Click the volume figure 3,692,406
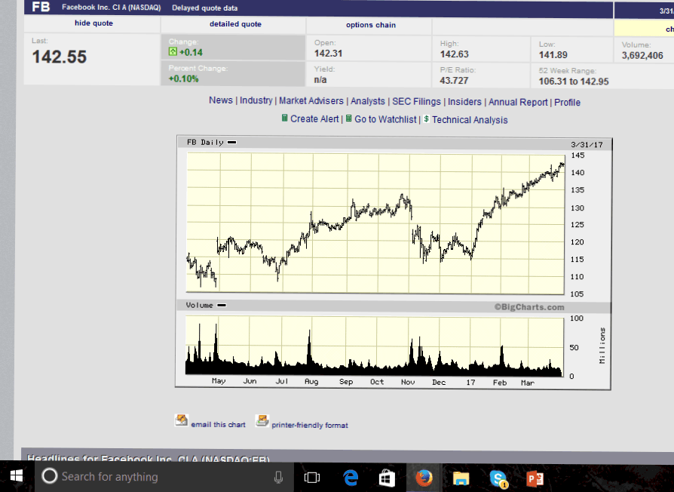The height and width of the screenshot is (492, 674). point(642,56)
